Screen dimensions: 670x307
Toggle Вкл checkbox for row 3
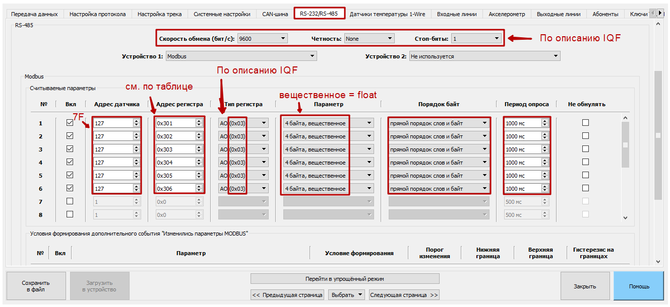[x=70, y=149]
